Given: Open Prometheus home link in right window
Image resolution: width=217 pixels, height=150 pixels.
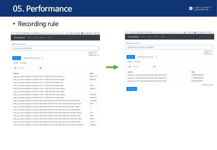Looking at the screenshot, I should [133, 37].
